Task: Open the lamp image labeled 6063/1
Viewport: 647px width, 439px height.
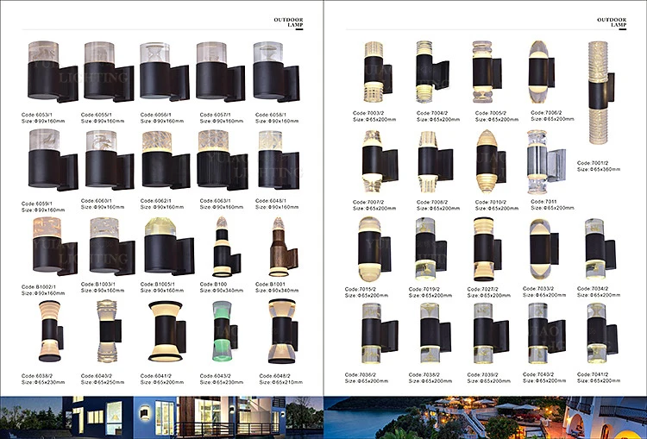Action: pos(223,160)
